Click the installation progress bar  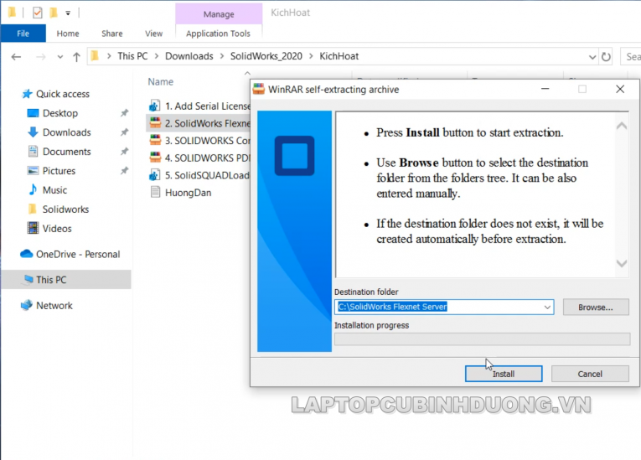coord(482,339)
